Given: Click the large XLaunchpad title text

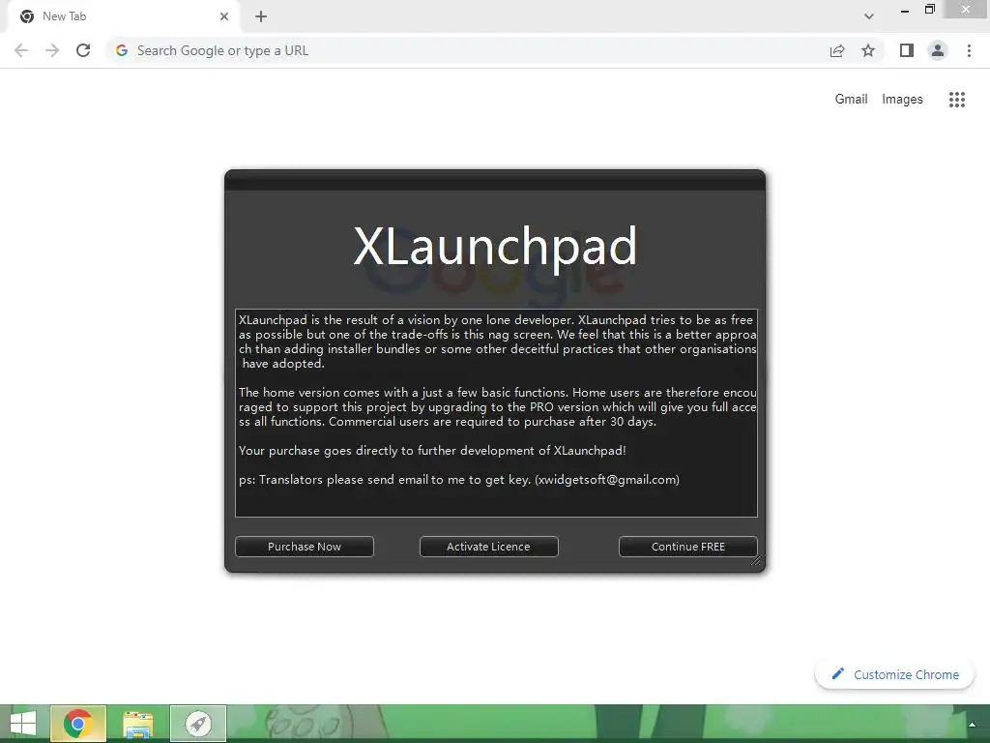Looking at the screenshot, I should (x=496, y=247).
